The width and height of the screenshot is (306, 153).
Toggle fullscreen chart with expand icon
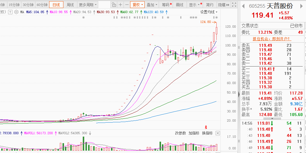[x=234, y=5]
